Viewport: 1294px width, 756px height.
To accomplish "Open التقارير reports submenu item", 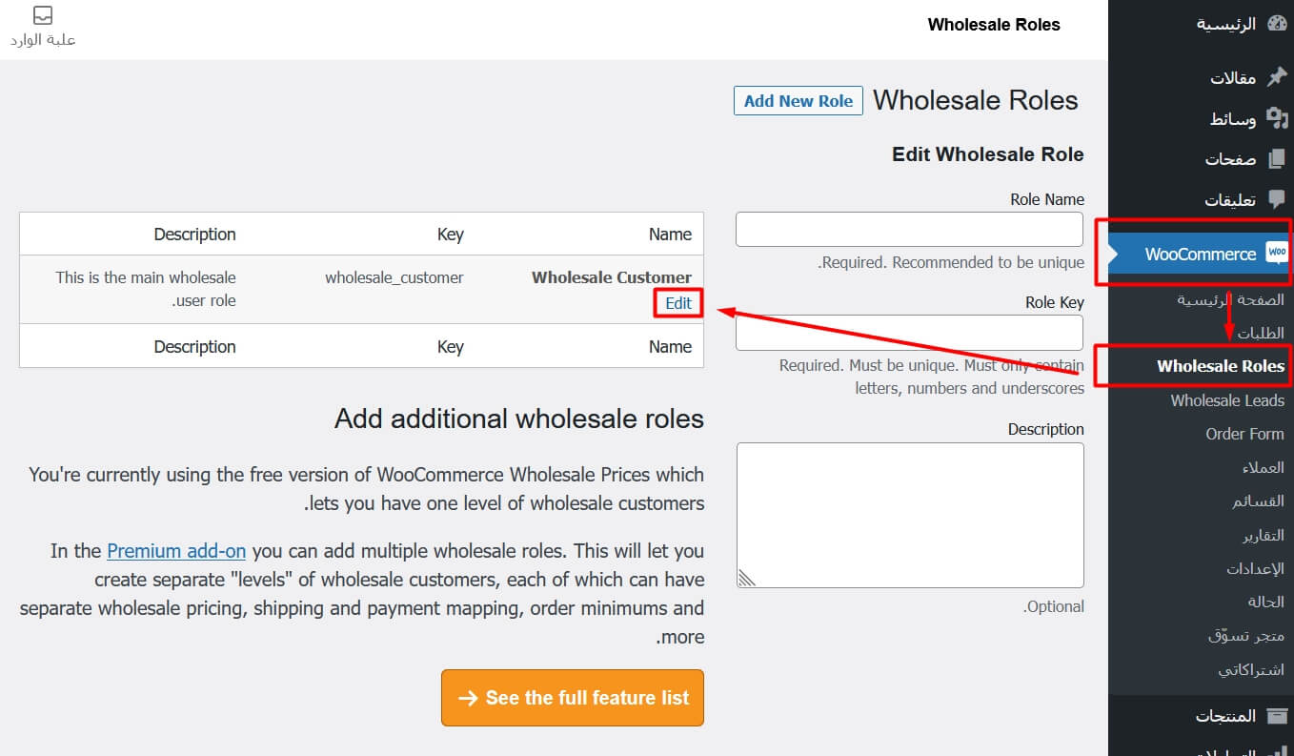I will pyautogui.click(x=1264, y=536).
